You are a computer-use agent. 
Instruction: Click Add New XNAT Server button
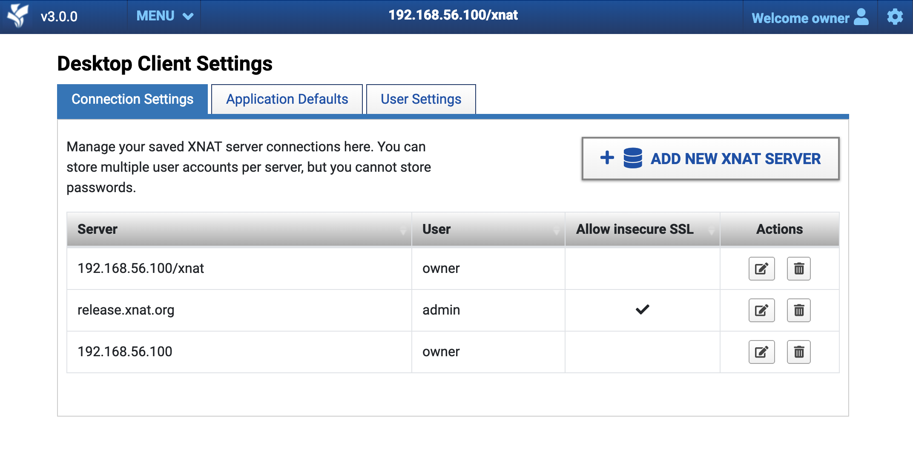(710, 159)
